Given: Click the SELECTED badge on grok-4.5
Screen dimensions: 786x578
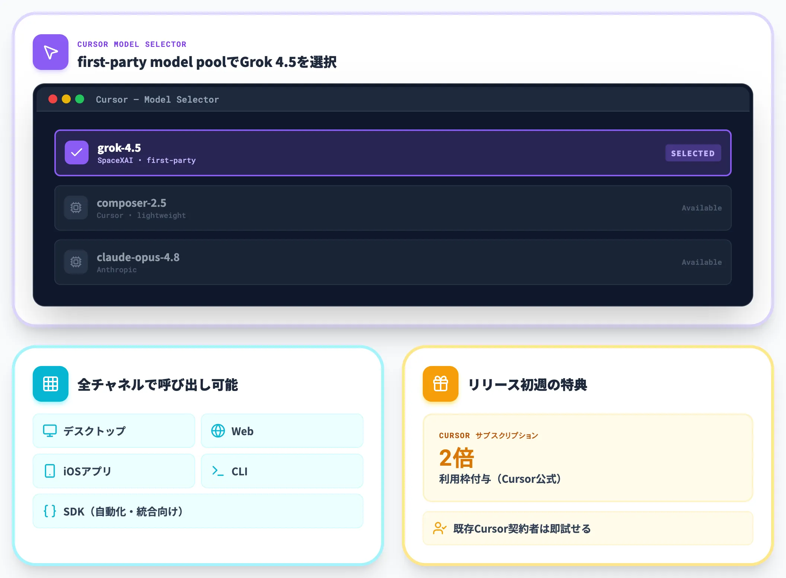Looking at the screenshot, I should tap(693, 153).
